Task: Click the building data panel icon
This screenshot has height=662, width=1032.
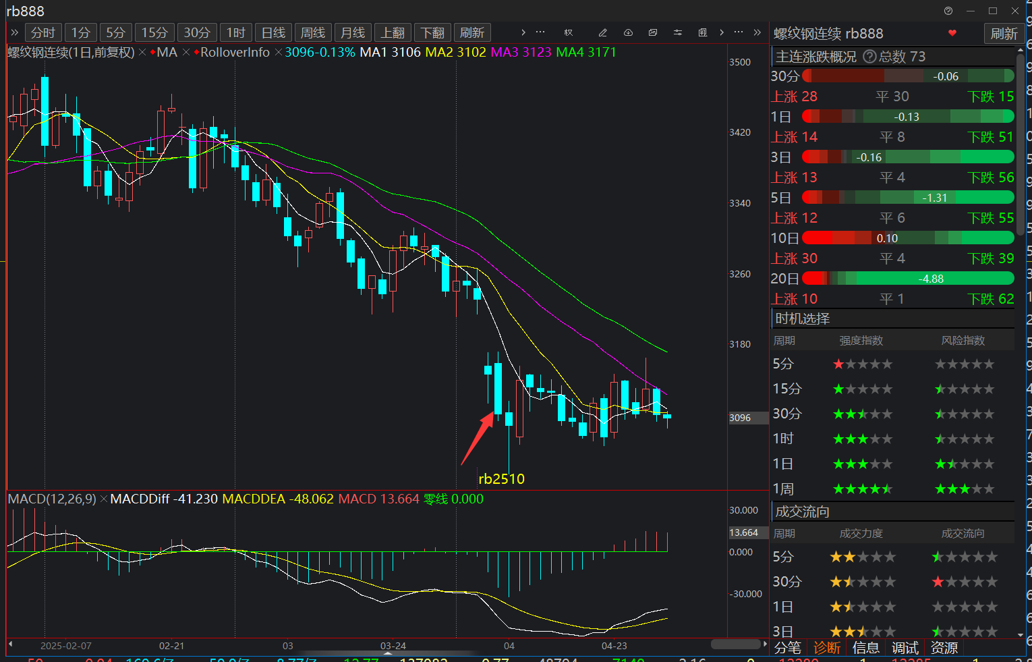Action: 703,32
